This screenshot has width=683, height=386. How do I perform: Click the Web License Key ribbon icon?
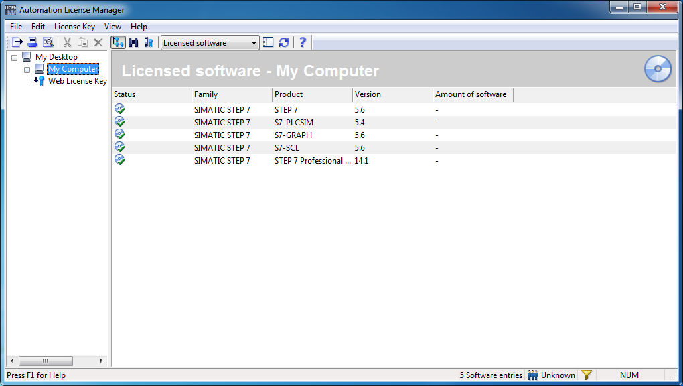(x=40, y=80)
